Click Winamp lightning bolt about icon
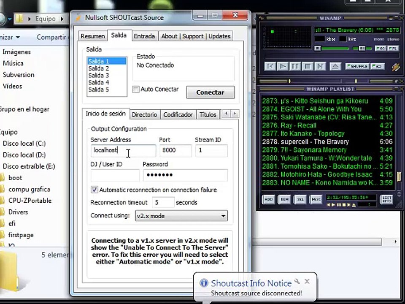Image resolution: width=405 pixels, height=304 pixels. (x=396, y=67)
